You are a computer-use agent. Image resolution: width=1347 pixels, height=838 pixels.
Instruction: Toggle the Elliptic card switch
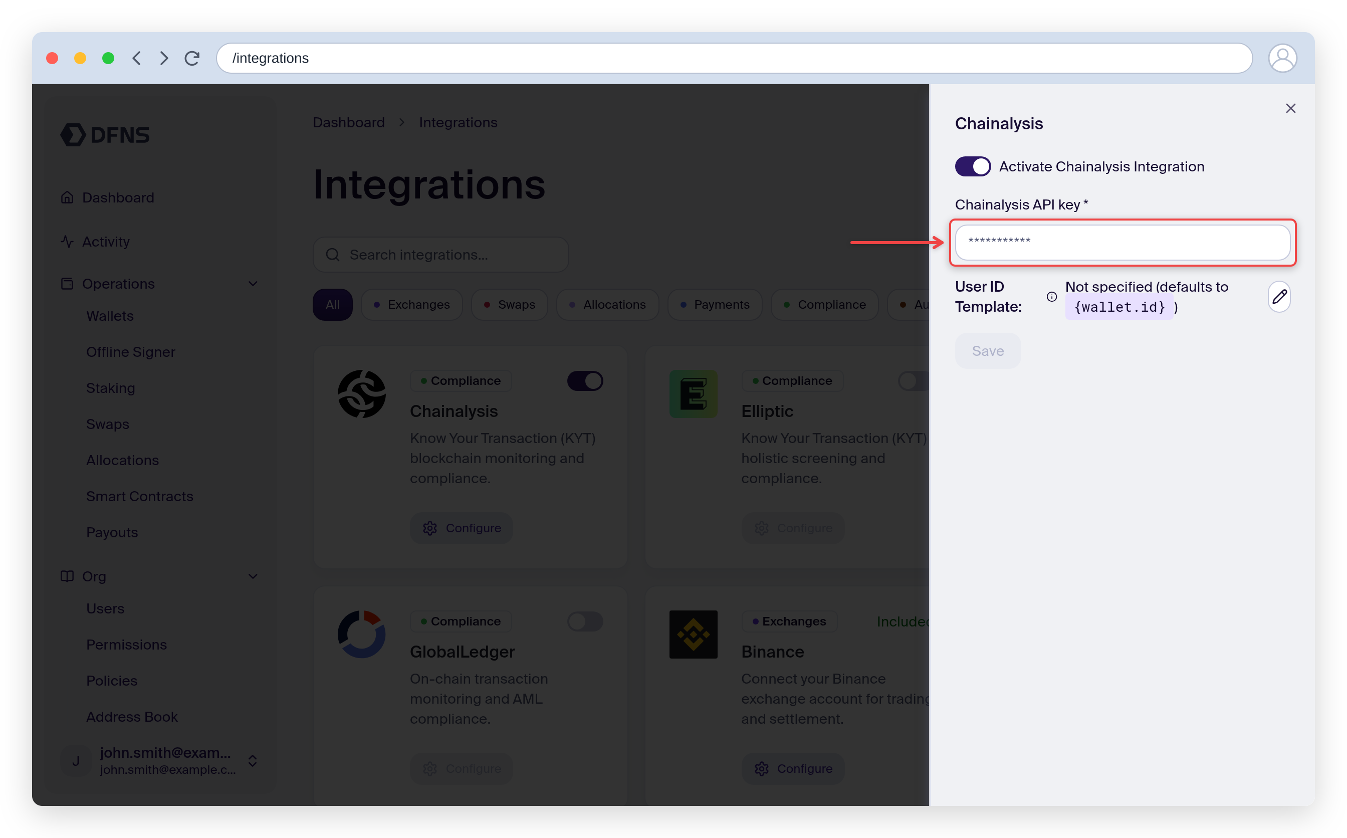click(913, 381)
